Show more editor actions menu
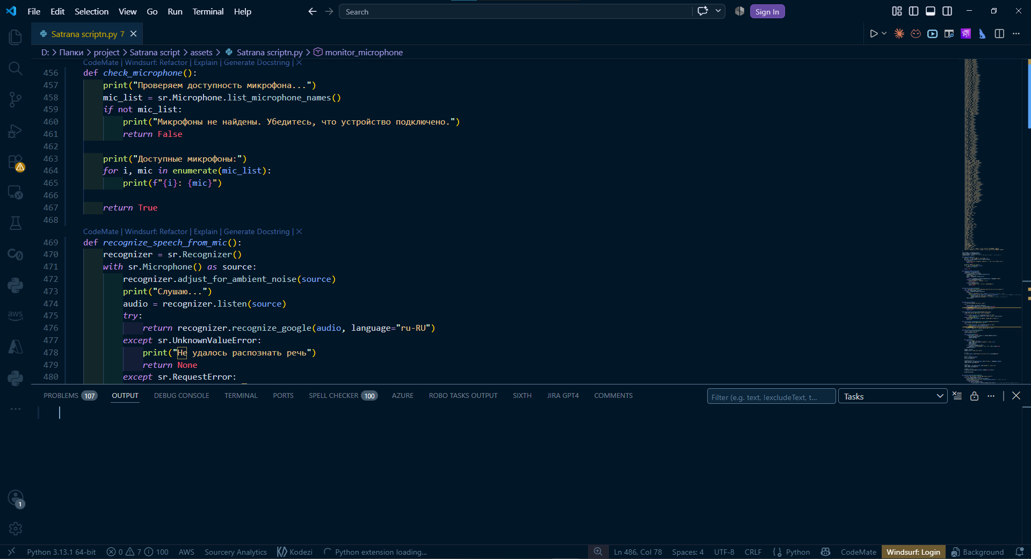The image size is (1031, 559). 1016,34
